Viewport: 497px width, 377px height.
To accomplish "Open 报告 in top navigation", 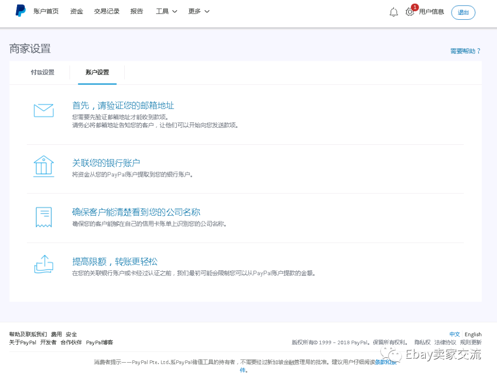I will pos(137,11).
